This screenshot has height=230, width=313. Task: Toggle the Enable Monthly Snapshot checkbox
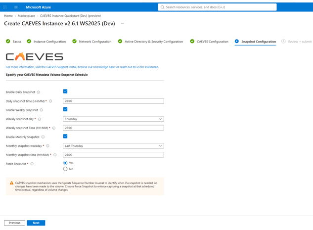tap(65, 137)
